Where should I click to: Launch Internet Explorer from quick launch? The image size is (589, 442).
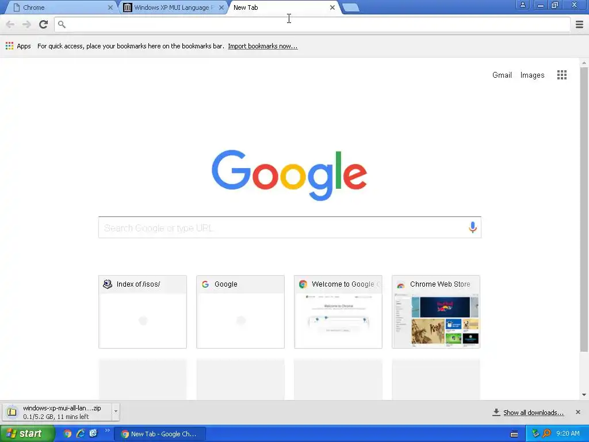point(81,433)
